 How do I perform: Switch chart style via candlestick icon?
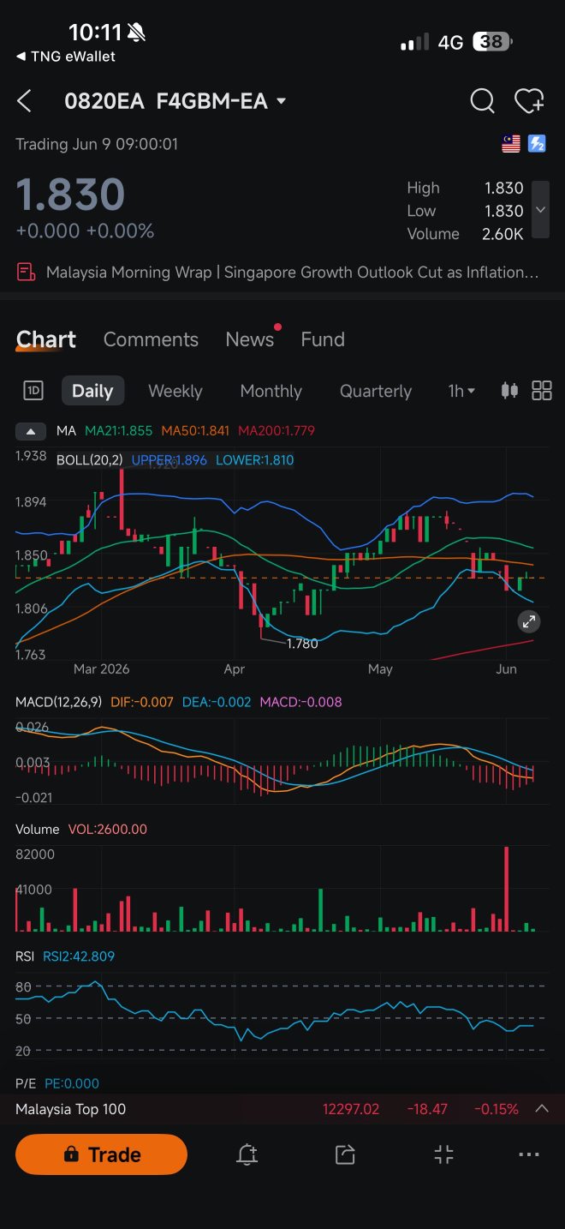click(509, 391)
